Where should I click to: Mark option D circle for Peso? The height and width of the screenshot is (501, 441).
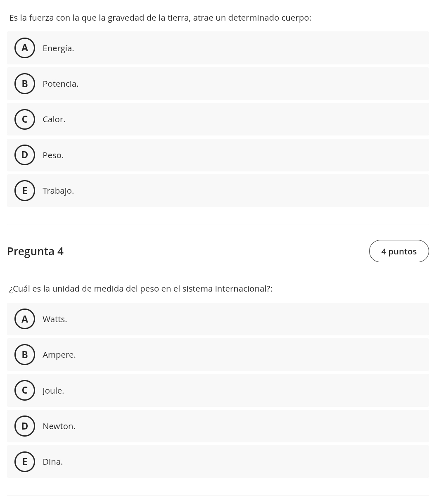click(x=25, y=155)
